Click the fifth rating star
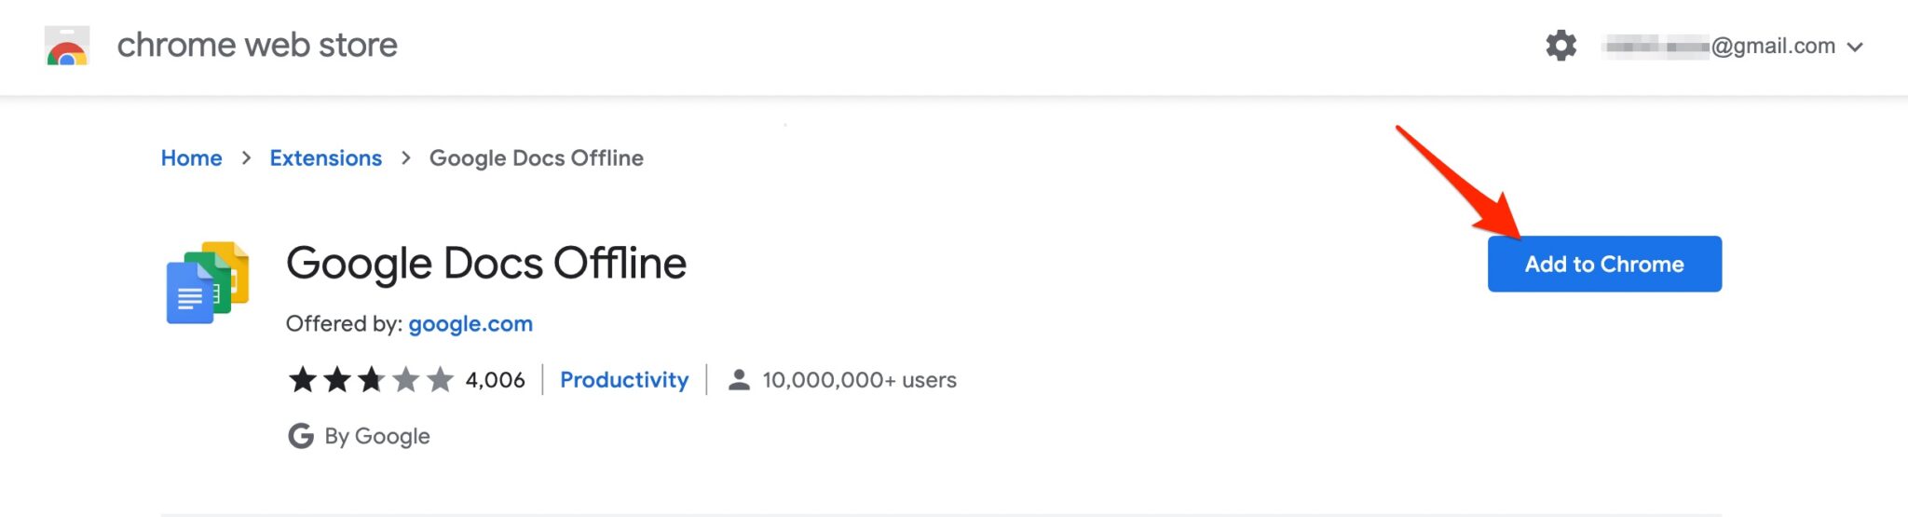This screenshot has height=517, width=1908. pyautogui.click(x=440, y=380)
